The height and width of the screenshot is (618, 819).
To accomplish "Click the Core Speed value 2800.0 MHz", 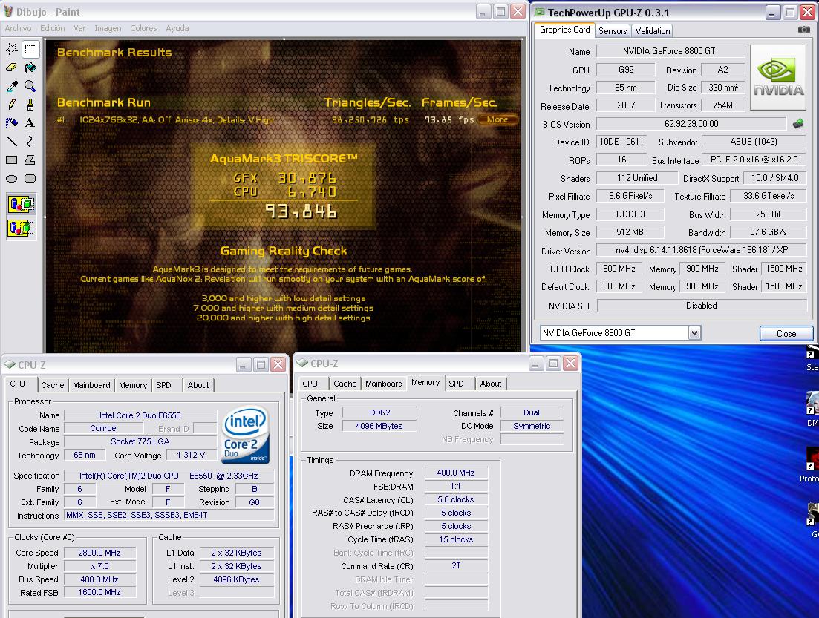I will pos(99,553).
